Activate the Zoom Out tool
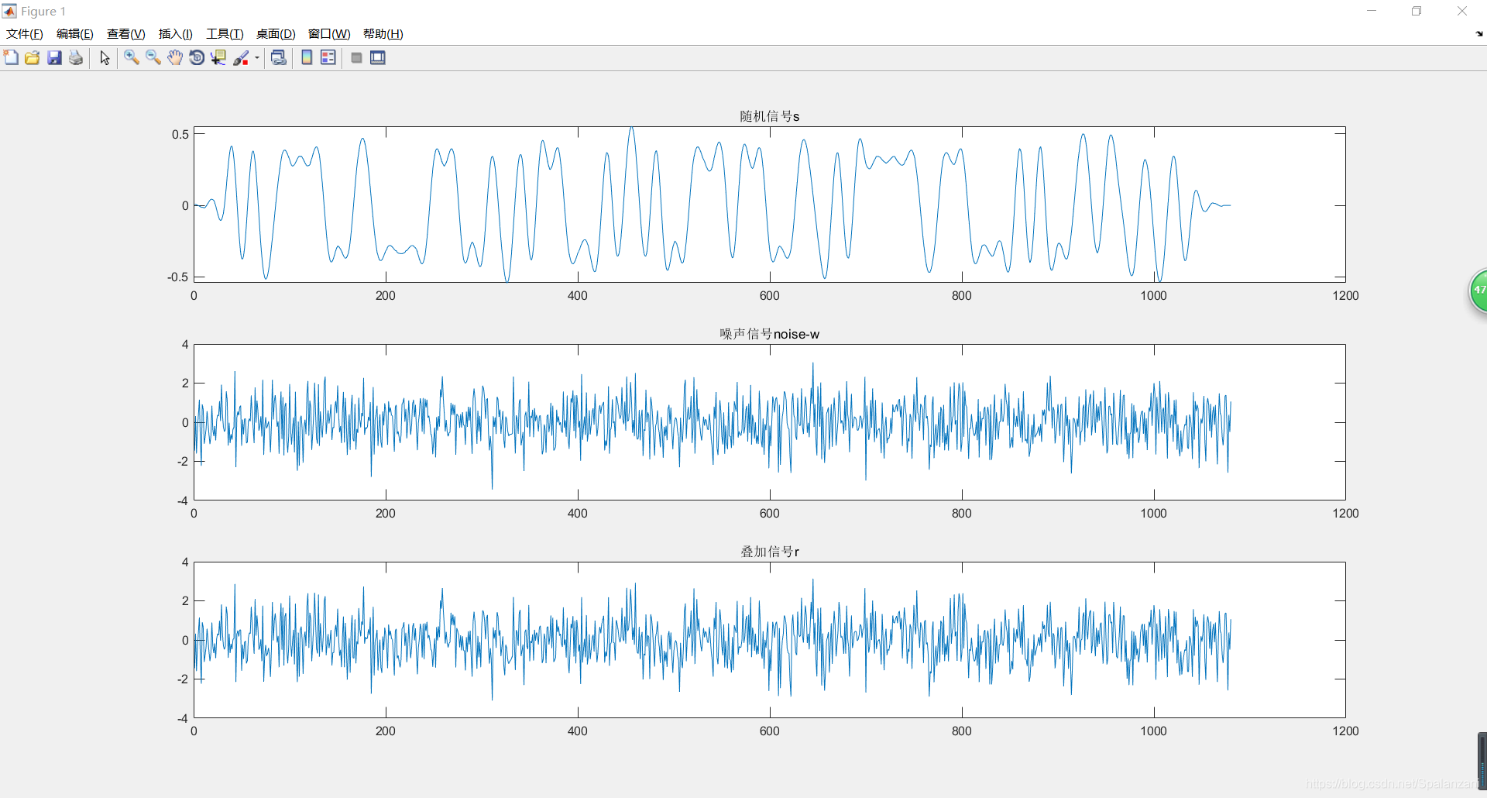The image size is (1487, 798). click(x=153, y=58)
